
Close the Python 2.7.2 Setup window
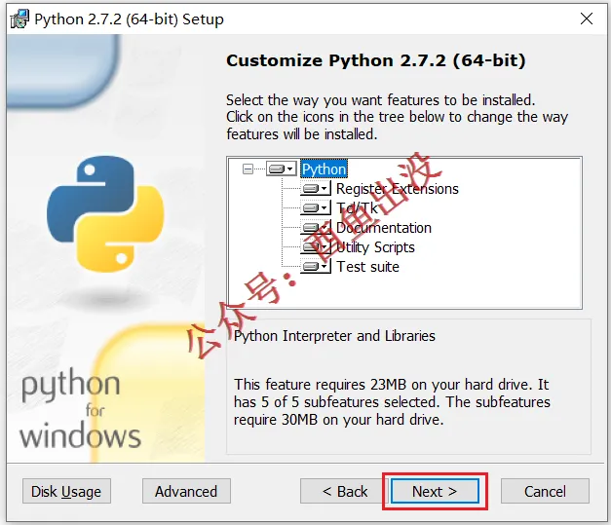pyautogui.click(x=587, y=19)
